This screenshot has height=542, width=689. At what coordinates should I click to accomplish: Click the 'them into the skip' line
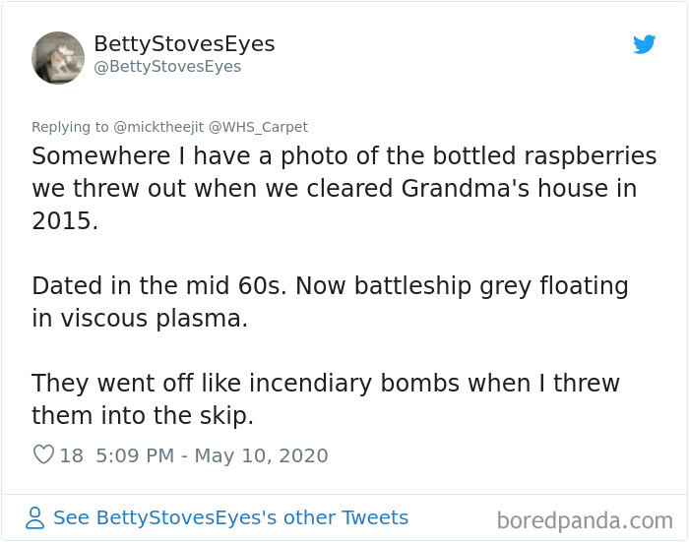143,415
